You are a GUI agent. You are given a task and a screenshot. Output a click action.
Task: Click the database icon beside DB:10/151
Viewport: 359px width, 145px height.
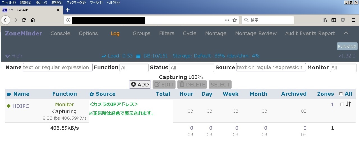click(x=138, y=56)
